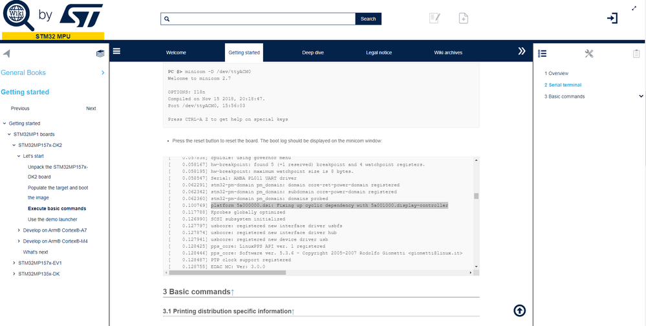This screenshot has height=326, width=646.
Task: Open the Deep dive tab
Action: click(x=313, y=53)
